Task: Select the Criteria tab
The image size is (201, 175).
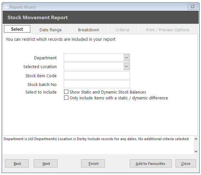Action: pyautogui.click(x=122, y=30)
